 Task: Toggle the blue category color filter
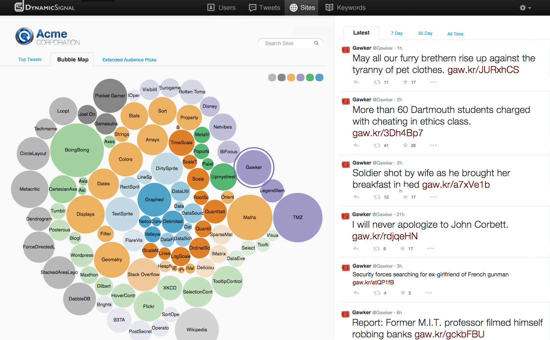(319, 77)
